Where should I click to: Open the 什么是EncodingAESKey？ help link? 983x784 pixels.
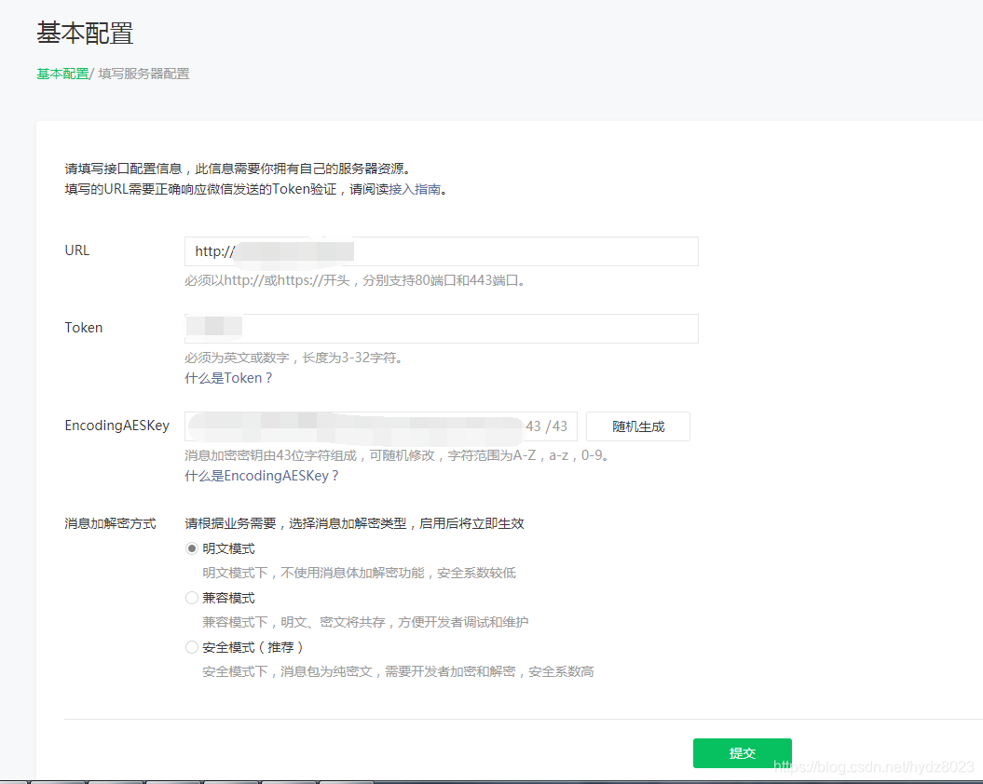[262, 476]
